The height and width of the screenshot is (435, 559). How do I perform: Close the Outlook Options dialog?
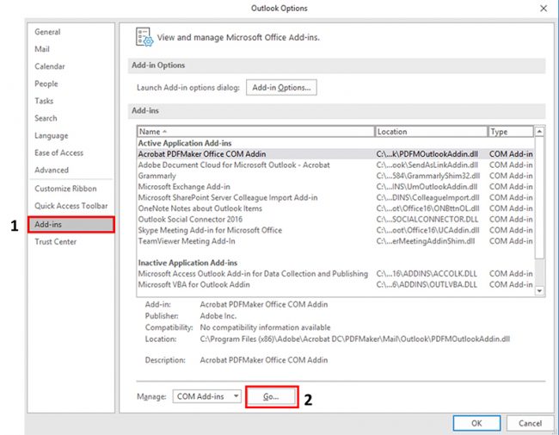(x=544, y=9)
